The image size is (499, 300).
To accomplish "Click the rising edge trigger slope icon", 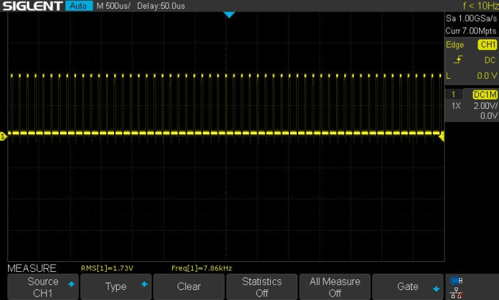I will coord(457,60).
